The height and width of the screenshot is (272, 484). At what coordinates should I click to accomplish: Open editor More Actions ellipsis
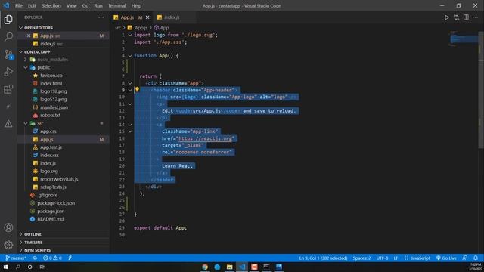(x=476, y=17)
